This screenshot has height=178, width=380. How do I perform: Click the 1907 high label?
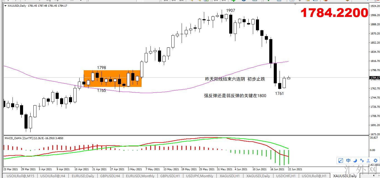pyautogui.click(x=230, y=11)
